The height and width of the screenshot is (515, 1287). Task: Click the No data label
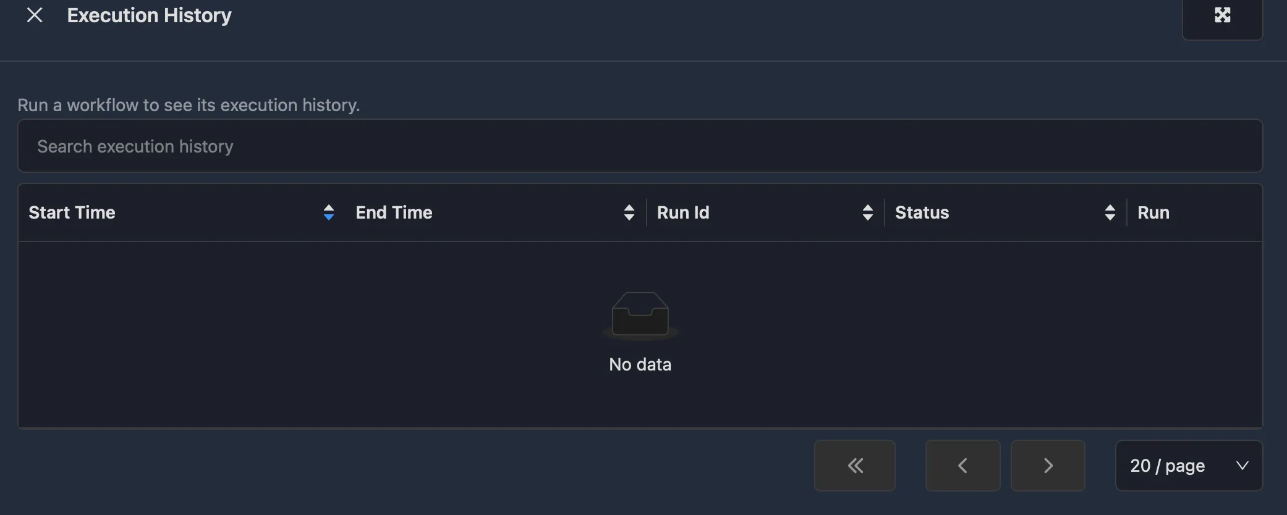tap(640, 364)
